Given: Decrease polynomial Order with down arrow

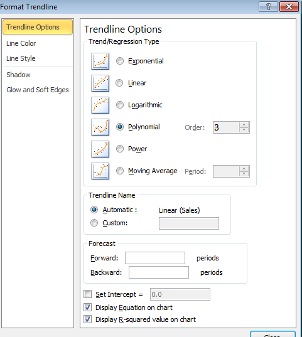Looking at the screenshot, I should 244,130.
